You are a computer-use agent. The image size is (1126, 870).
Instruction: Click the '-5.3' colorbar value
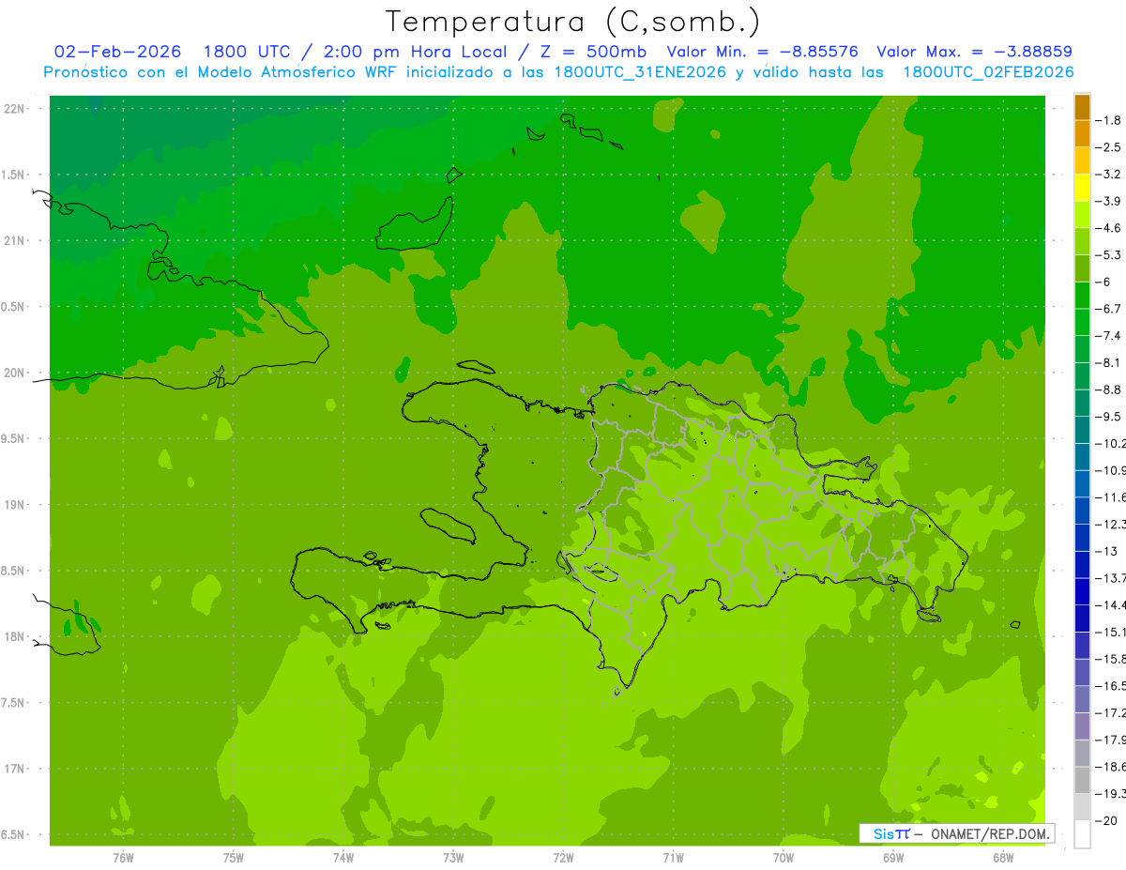click(x=1109, y=255)
